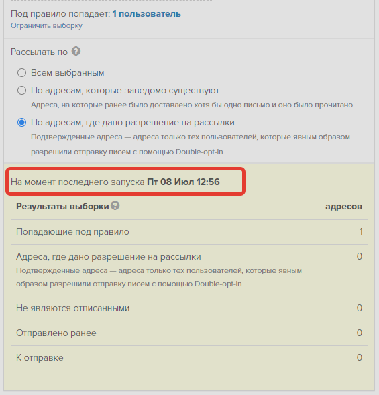Open help icon next to Рассылать по
The image size is (379, 395).
(x=76, y=51)
